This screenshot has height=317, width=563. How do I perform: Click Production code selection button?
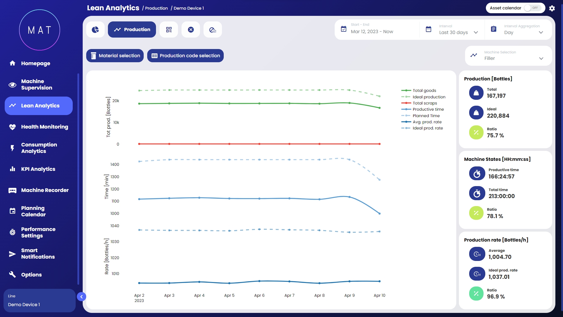185,56
